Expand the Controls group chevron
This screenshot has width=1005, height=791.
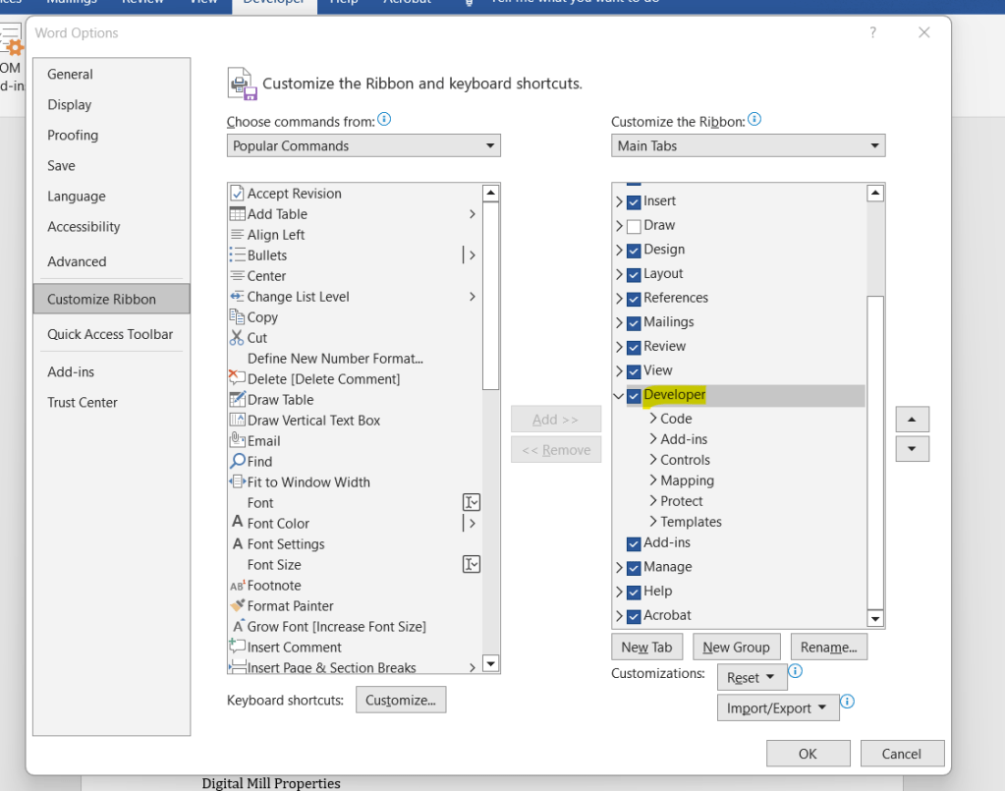[x=653, y=460]
